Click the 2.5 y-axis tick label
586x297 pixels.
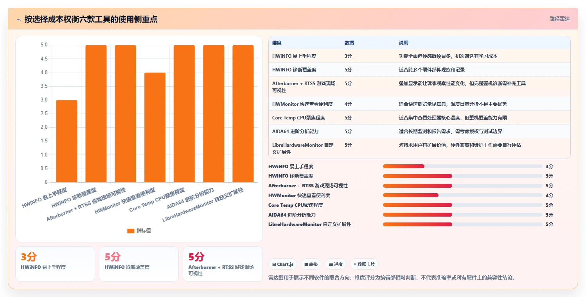click(x=44, y=114)
